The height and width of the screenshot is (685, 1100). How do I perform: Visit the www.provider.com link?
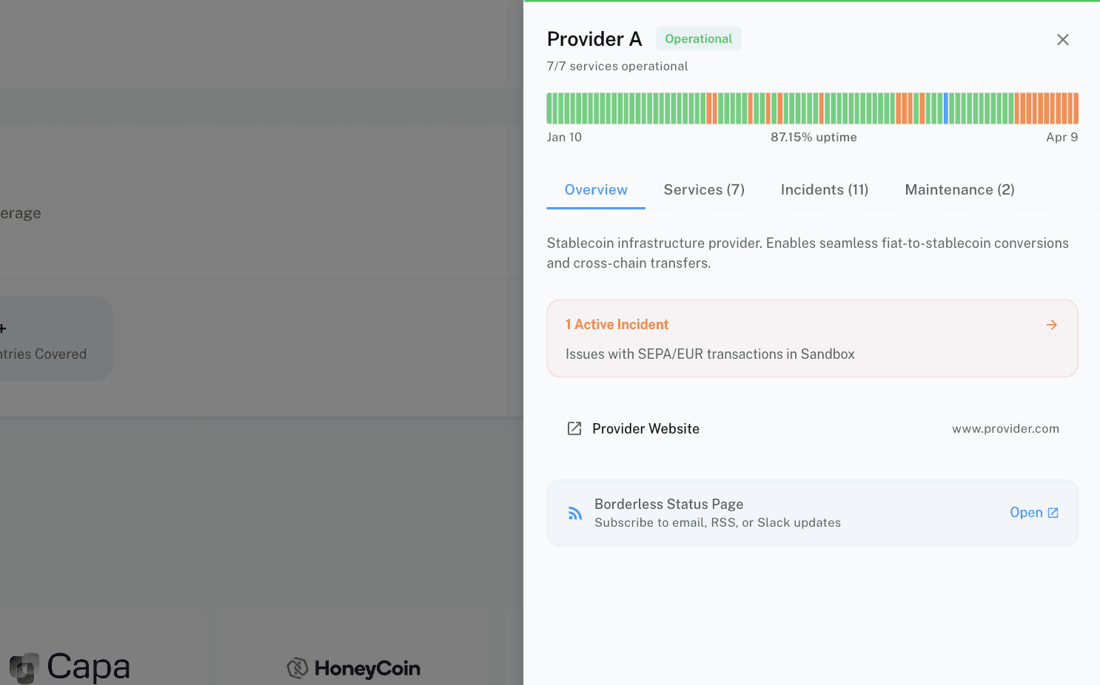coord(1005,429)
